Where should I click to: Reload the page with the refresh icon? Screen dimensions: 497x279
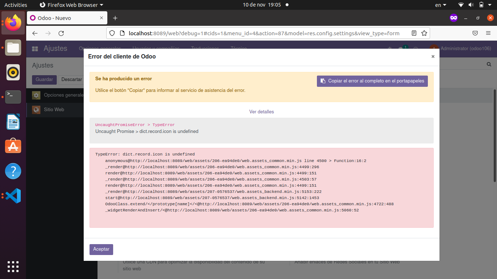pos(61,33)
